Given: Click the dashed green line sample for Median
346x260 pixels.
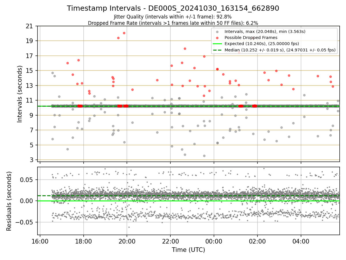Looking at the screenshot, I should [217, 50].
